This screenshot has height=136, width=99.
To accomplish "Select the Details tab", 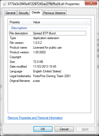I will tap(36, 12).
